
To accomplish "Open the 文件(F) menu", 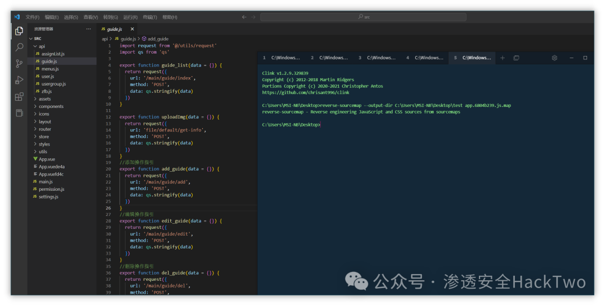I will (32, 17).
